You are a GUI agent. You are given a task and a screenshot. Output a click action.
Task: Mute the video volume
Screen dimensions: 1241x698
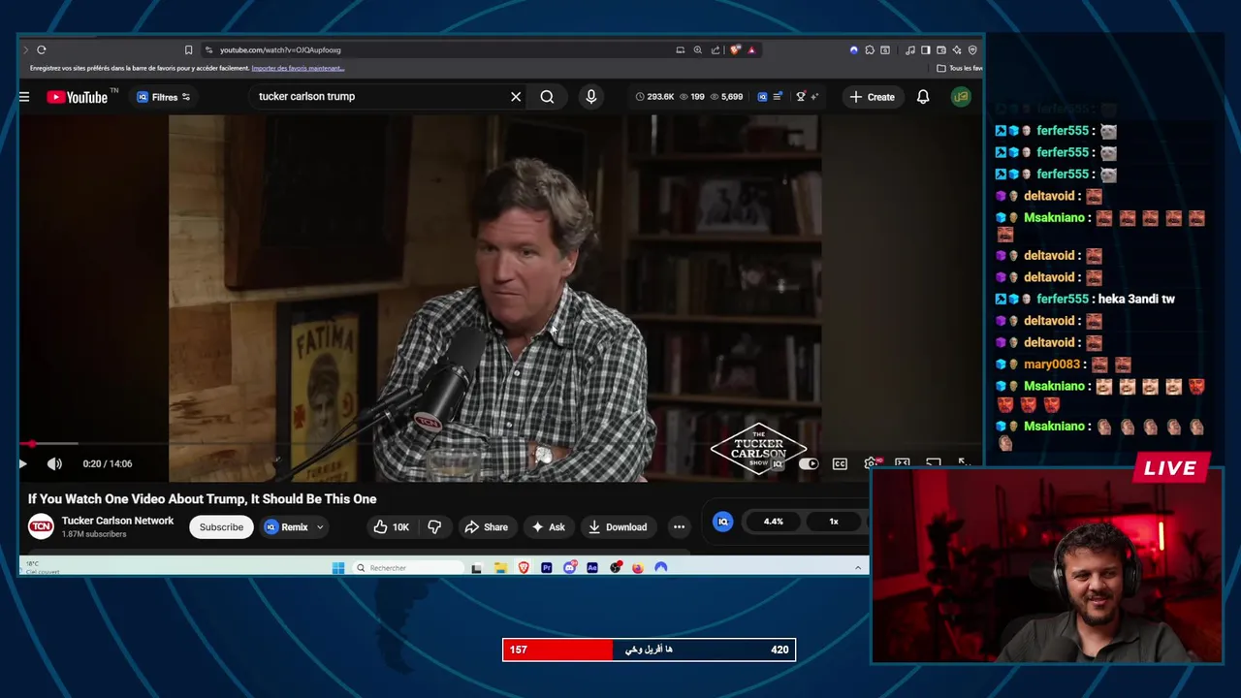click(54, 463)
